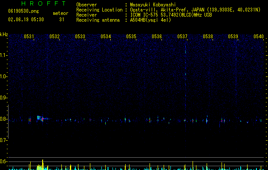Click the meteor count value 31
This screenshot has height=170, width=268.
coord(61,20)
